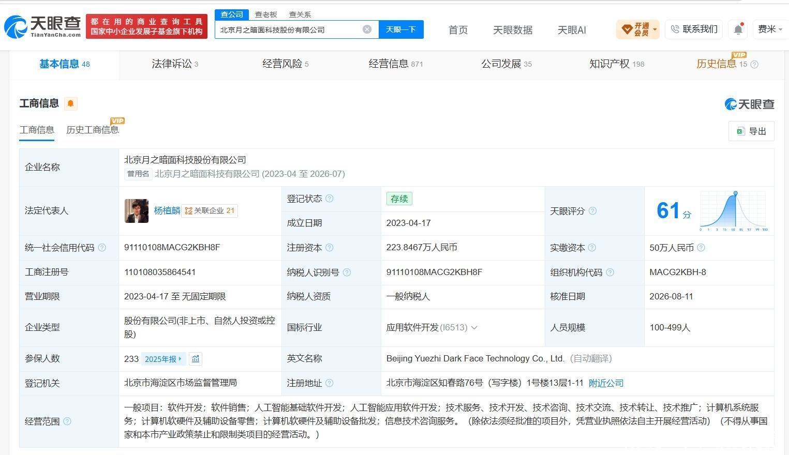Image resolution: width=789 pixels, height=455 pixels.
Task: Click the 存续 status tag
Action: pos(399,199)
